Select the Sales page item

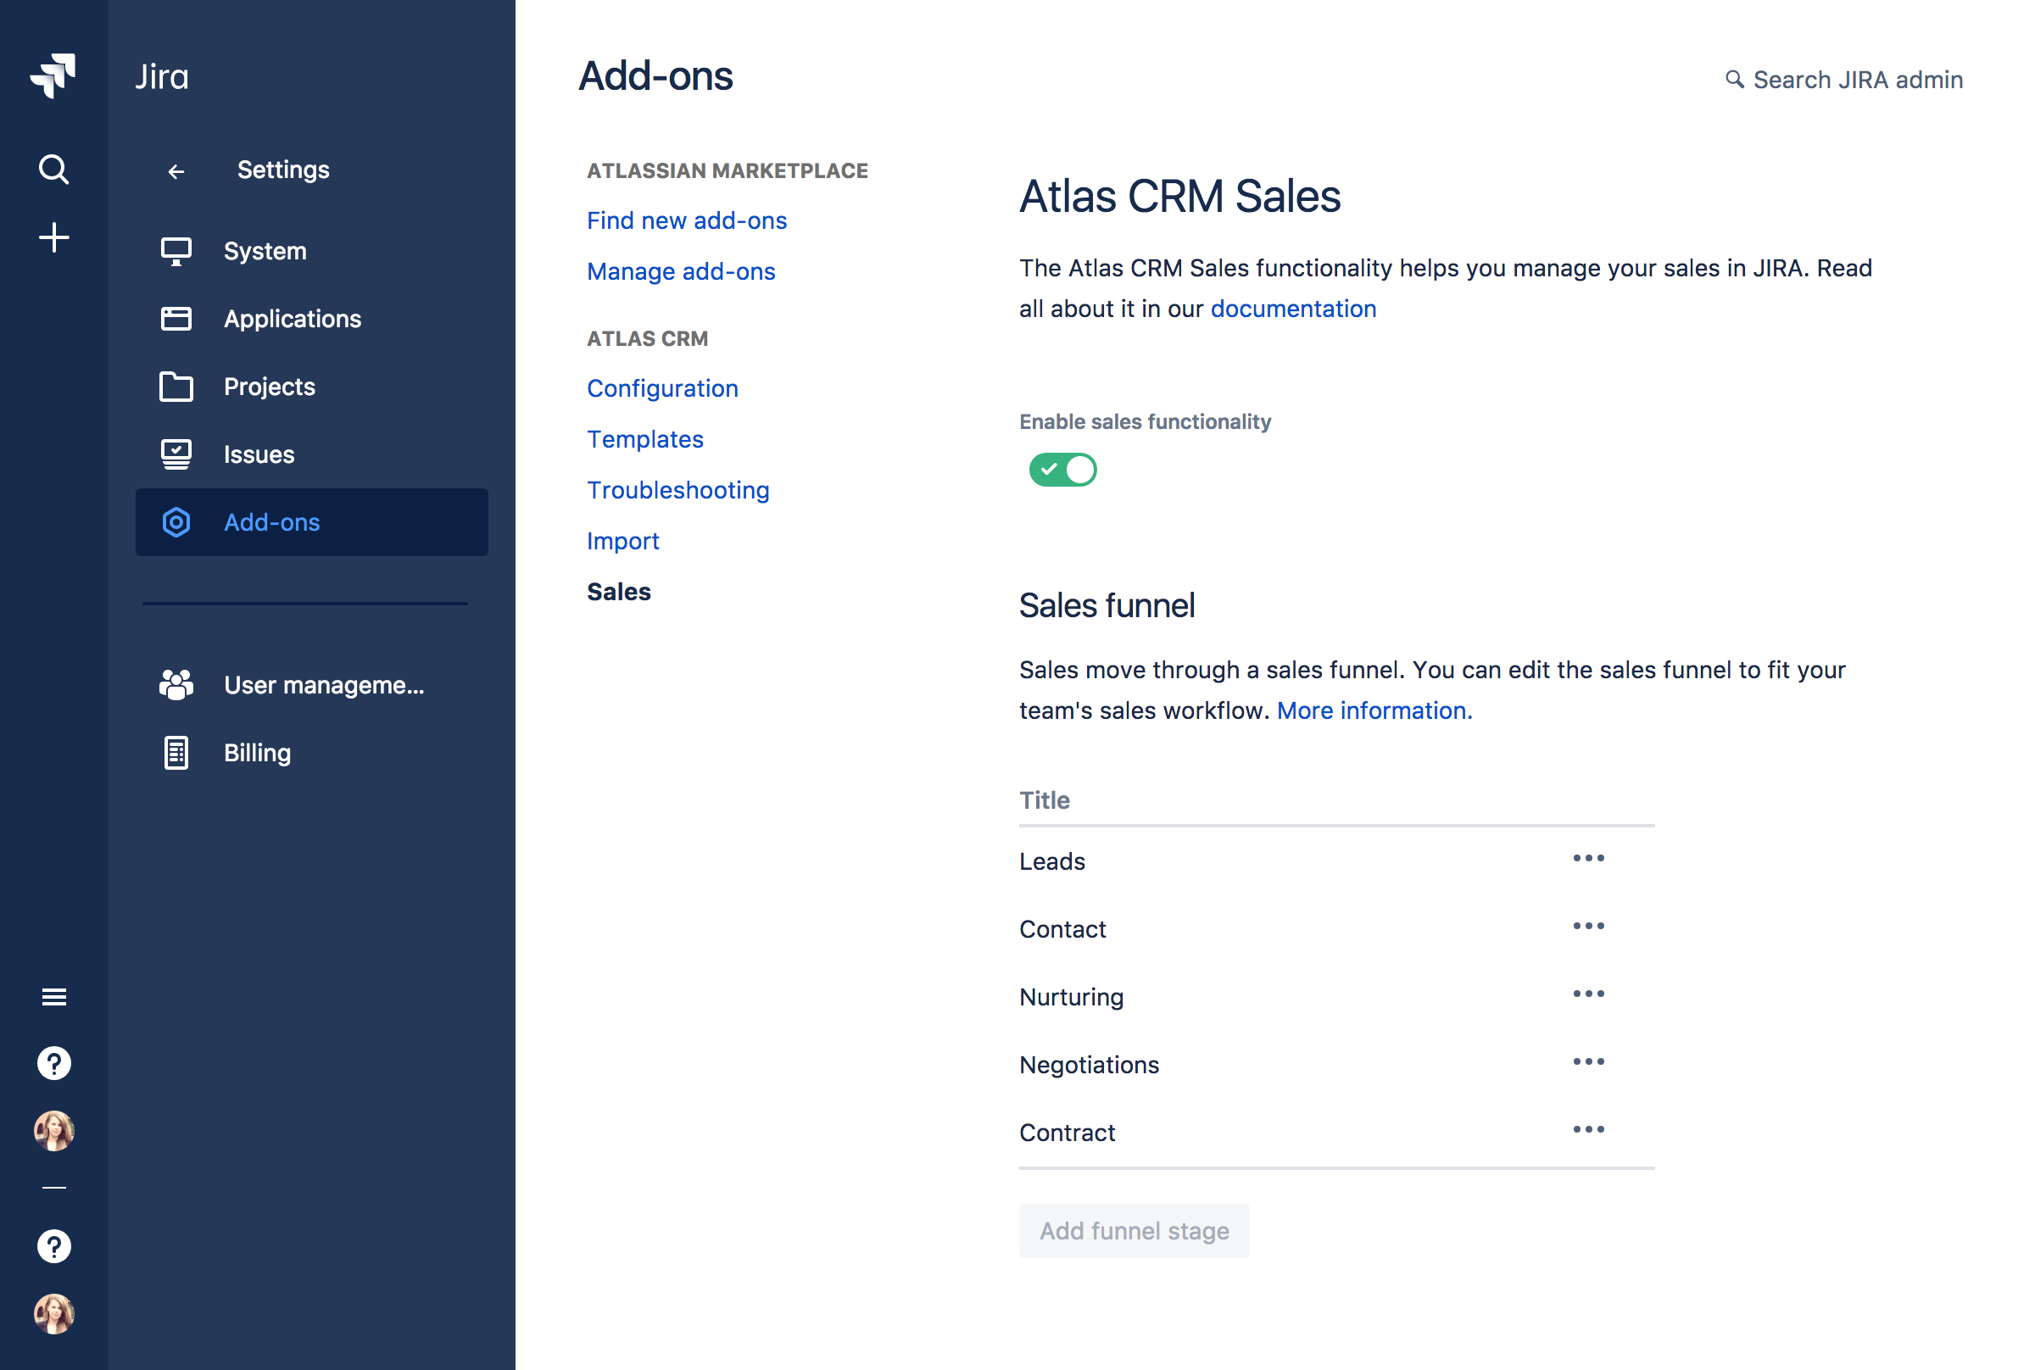pyautogui.click(x=619, y=592)
